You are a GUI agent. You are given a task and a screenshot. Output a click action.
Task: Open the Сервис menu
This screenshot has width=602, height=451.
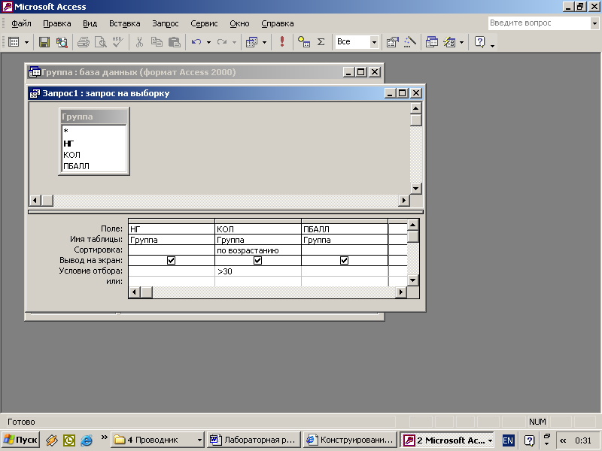(x=204, y=23)
